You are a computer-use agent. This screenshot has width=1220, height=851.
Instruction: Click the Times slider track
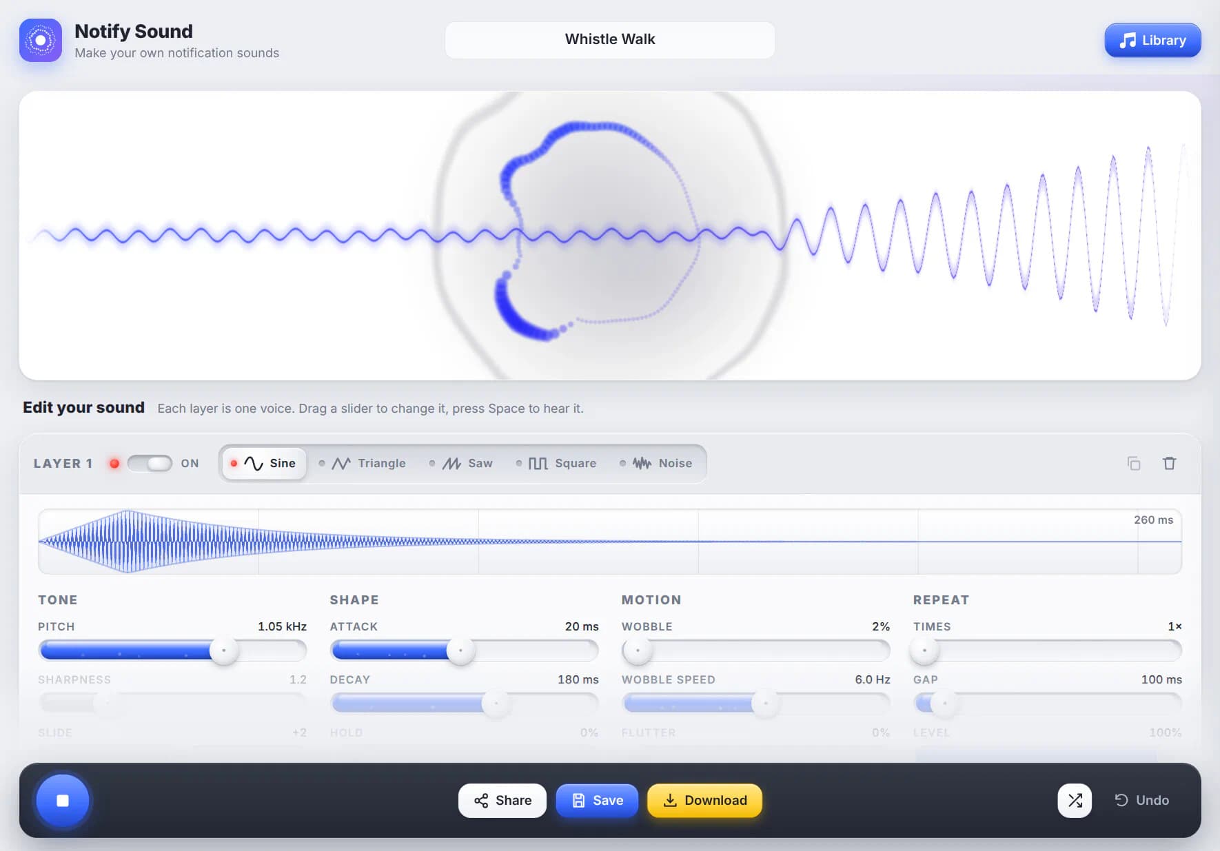tap(1048, 650)
